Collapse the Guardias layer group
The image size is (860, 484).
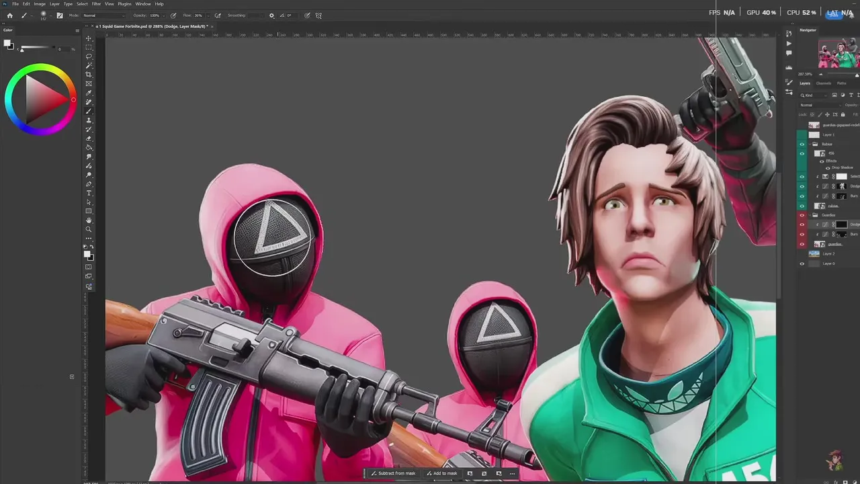[x=810, y=215]
